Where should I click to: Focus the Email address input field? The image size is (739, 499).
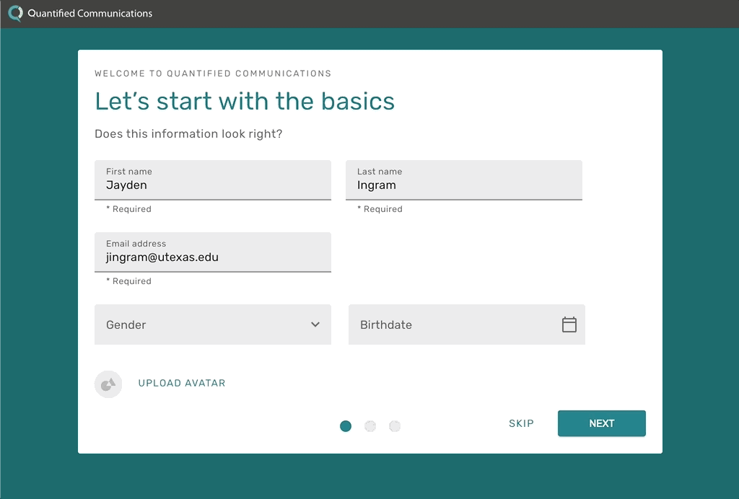pos(213,252)
